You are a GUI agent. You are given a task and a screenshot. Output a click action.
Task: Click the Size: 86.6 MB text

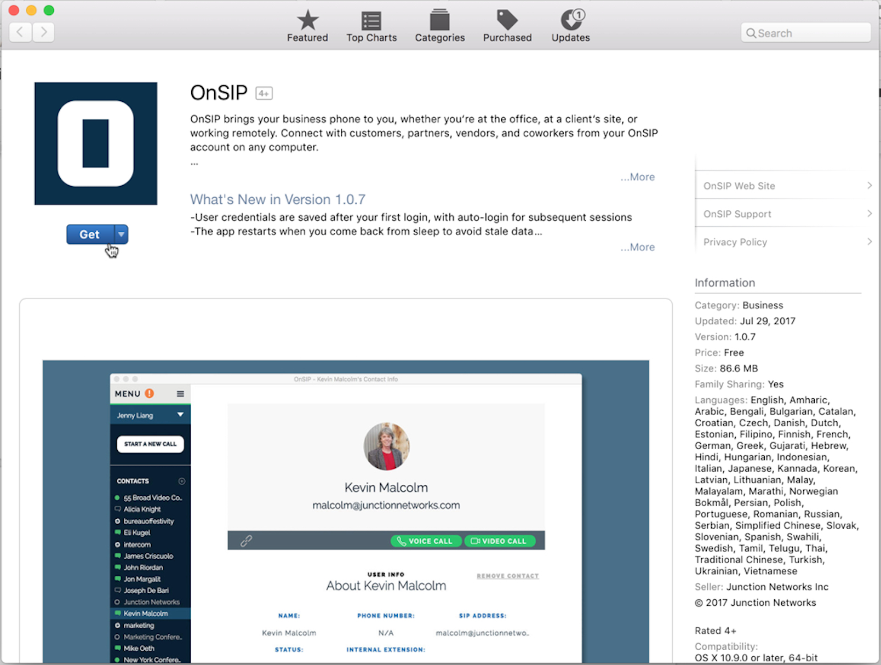pyautogui.click(x=726, y=368)
